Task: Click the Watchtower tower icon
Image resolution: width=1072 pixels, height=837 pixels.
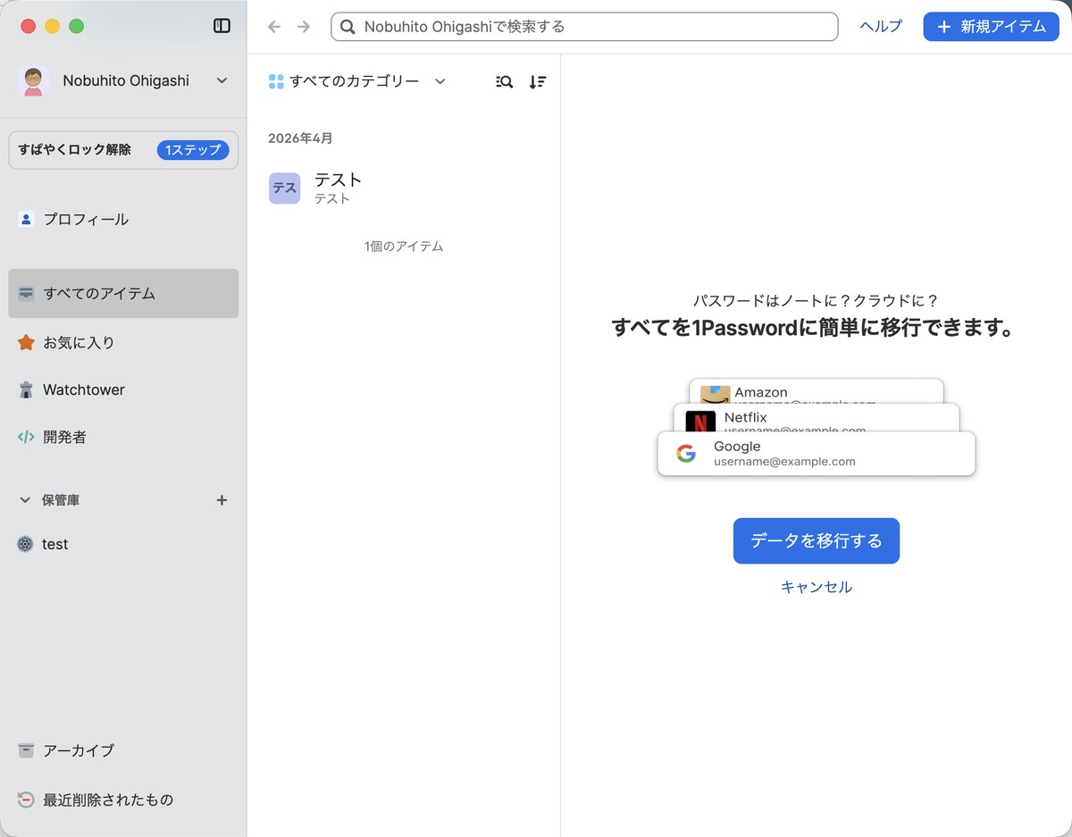Action: pos(26,389)
